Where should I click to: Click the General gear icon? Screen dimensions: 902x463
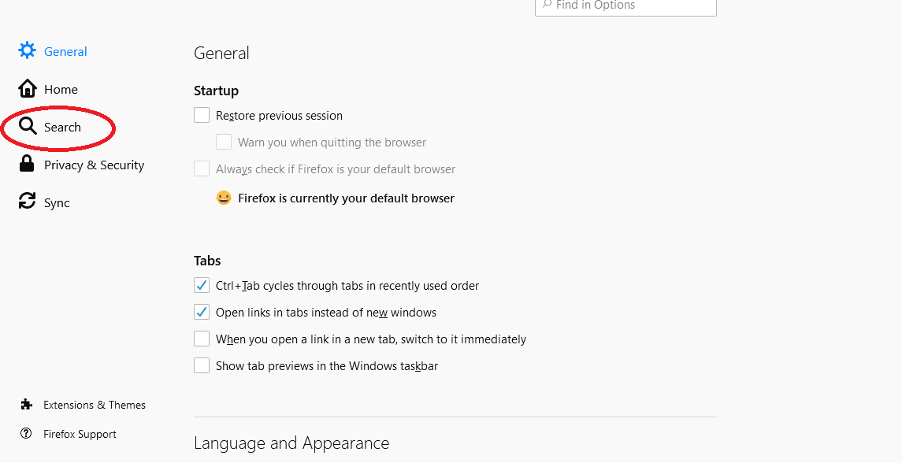(27, 51)
